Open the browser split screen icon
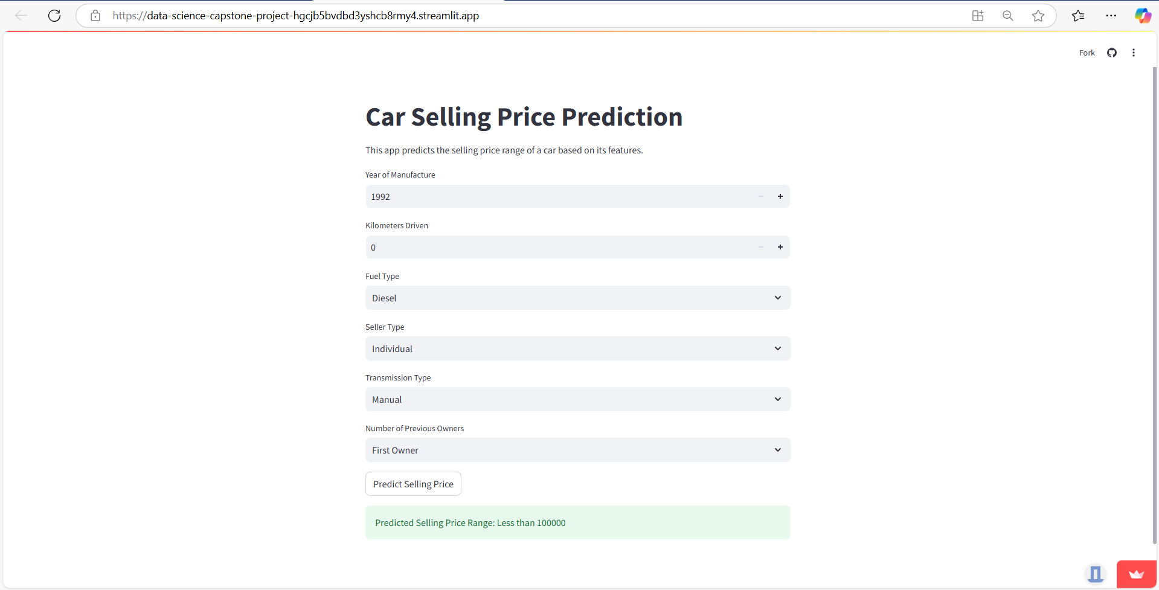Screen dimensions: 1159x590 (977, 16)
